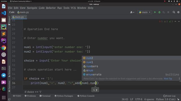The width and height of the screenshot is (181, 101).
Task: Toggle tool window bars icon bottom-left
Action: point(9,99)
